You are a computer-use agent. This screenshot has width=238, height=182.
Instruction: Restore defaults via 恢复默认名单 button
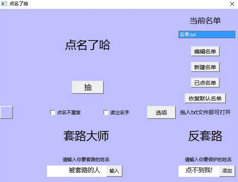tap(205, 98)
